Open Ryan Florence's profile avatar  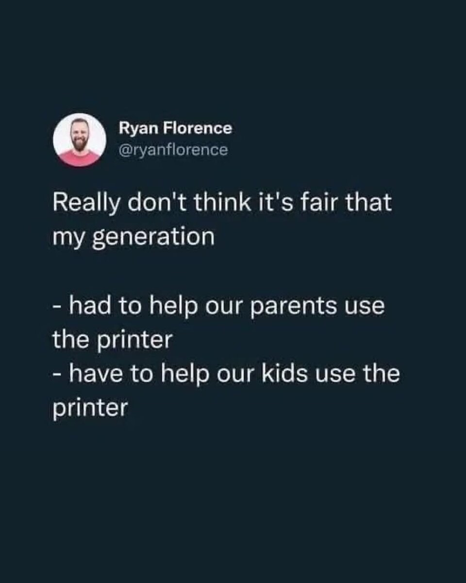pos(80,140)
